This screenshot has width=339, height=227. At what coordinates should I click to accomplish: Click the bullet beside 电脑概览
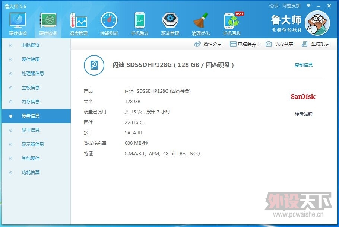tap(10, 45)
